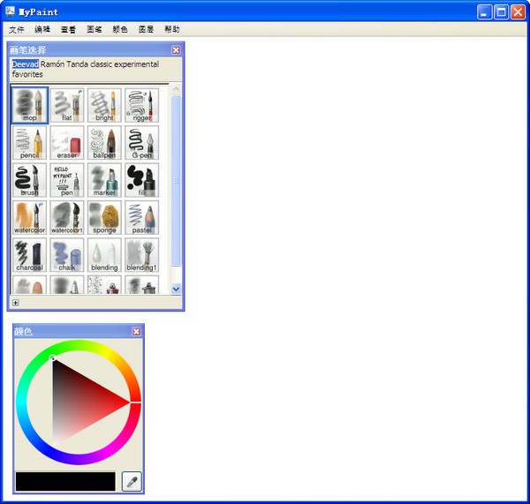Close the 画笔选择 brush selector panel
This screenshot has width=530, height=504.
pos(176,50)
